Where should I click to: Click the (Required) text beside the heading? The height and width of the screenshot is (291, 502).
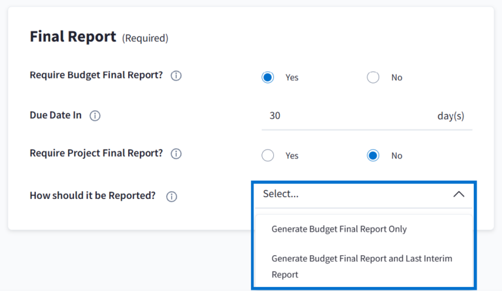point(145,38)
